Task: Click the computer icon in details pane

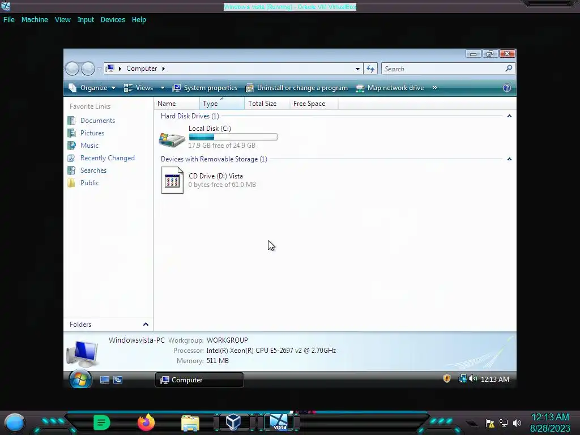Action: [x=82, y=353]
